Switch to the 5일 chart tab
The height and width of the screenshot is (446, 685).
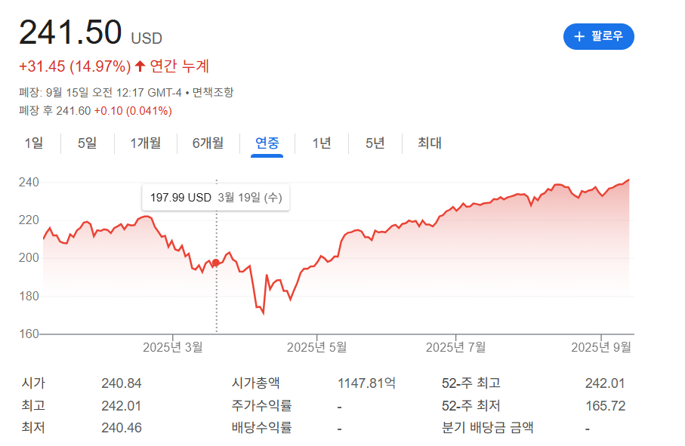point(85,143)
